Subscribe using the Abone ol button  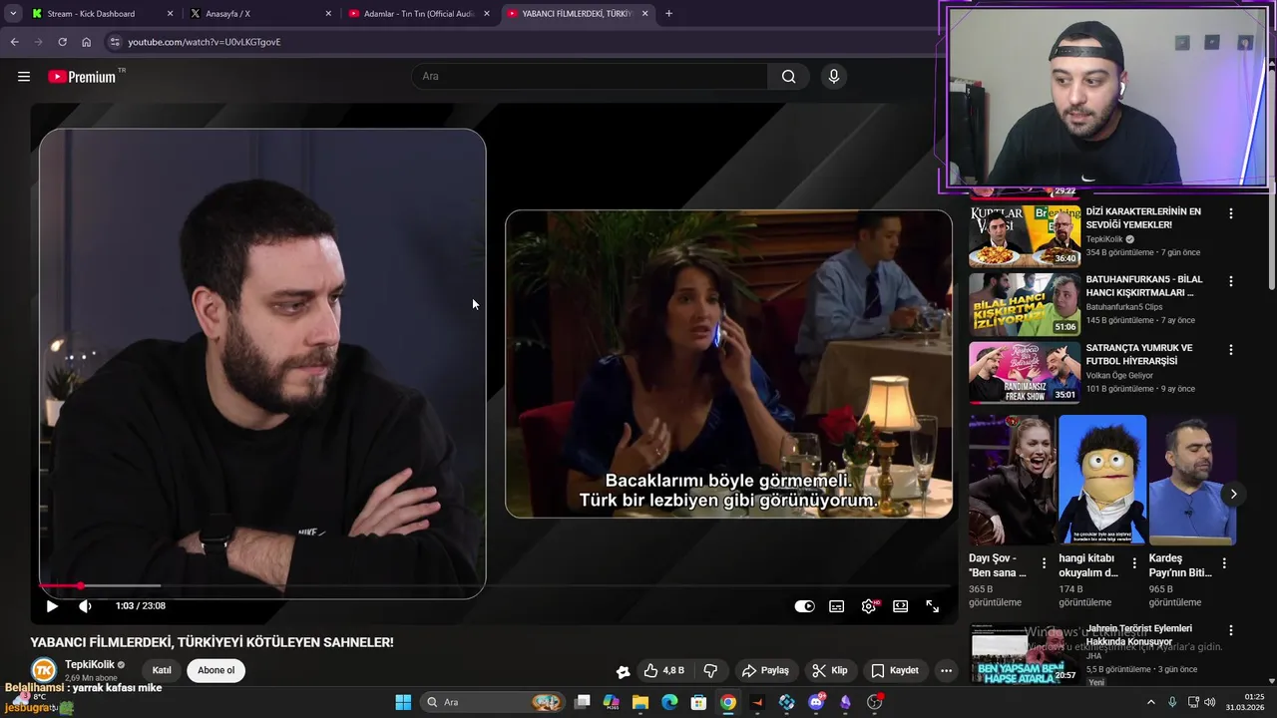215,670
